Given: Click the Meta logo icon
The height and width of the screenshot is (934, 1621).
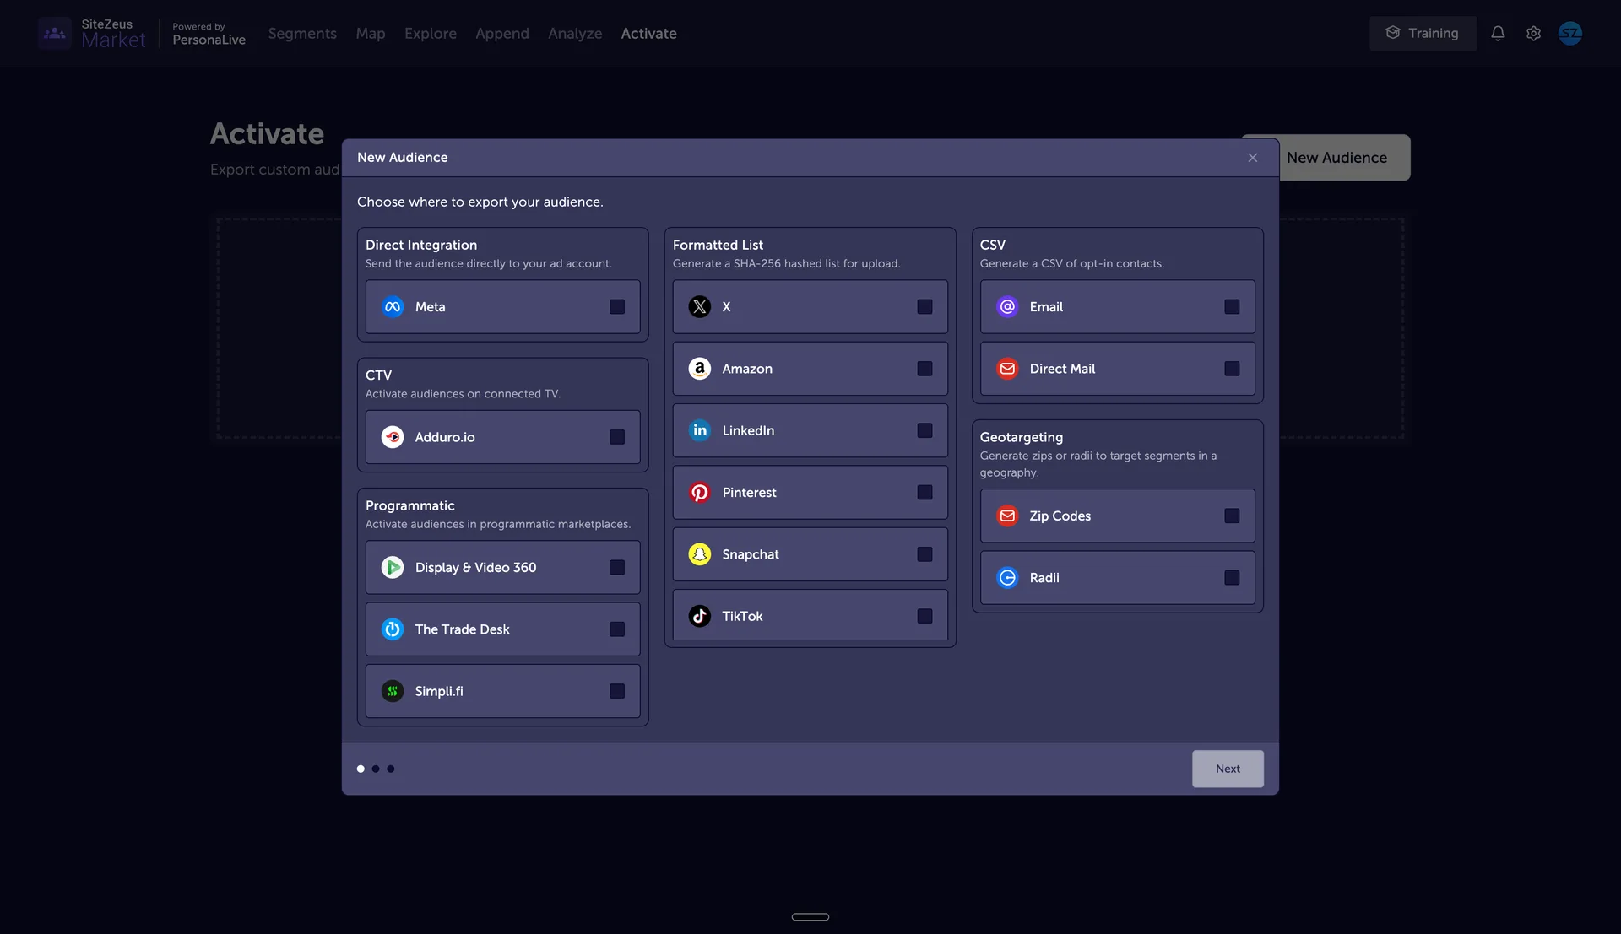Looking at the screenshot, I should 393,307.
